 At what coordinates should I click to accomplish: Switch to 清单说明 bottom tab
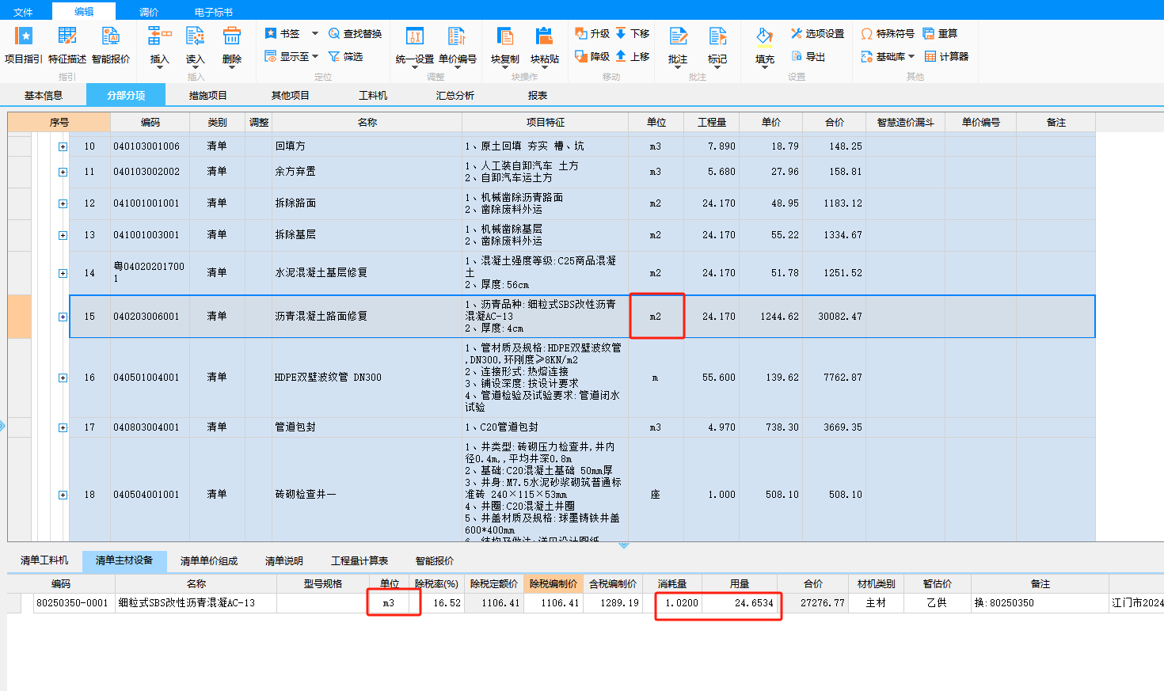coord(284,560)
